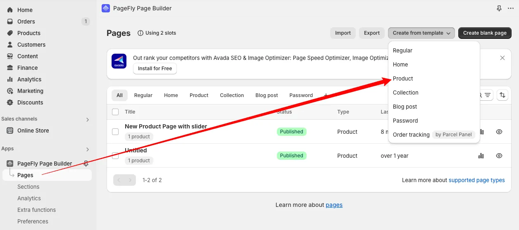Select Home from template dropdown

434,64
